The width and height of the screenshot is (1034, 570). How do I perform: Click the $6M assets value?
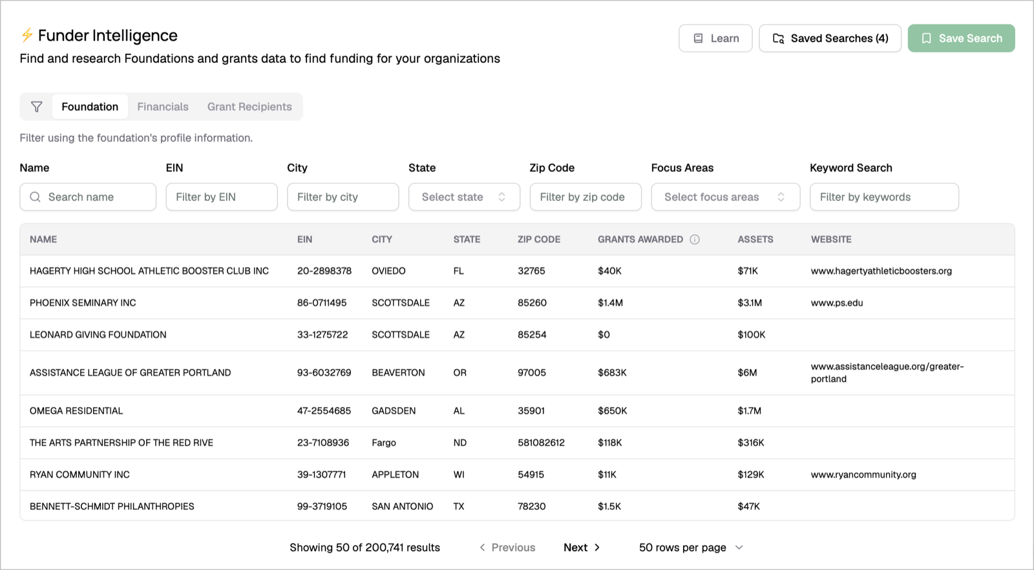[747, 373]
